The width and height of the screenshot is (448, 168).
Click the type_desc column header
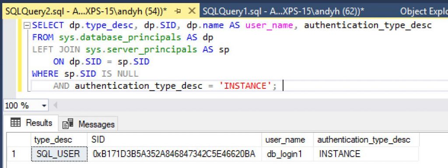59,140
